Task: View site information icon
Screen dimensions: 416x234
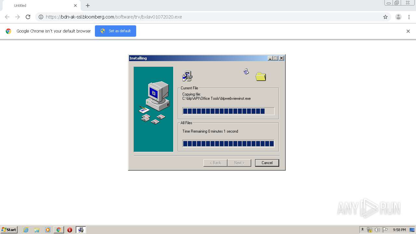Action: coord(41,17)
